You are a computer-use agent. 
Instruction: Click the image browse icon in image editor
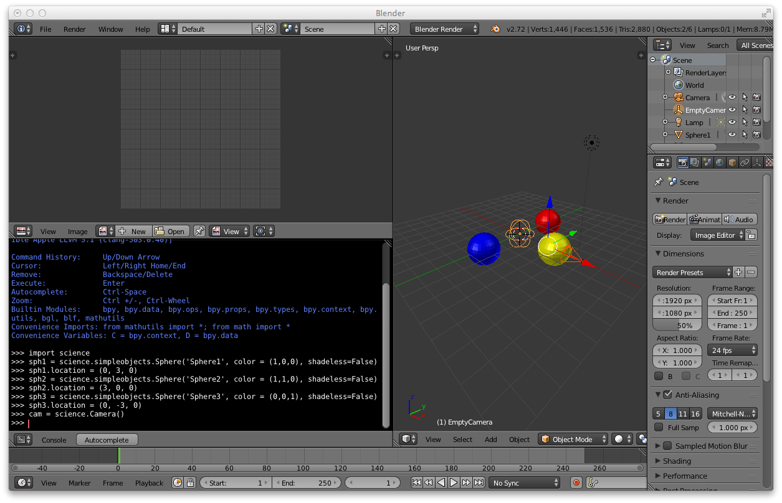[106, 231]
